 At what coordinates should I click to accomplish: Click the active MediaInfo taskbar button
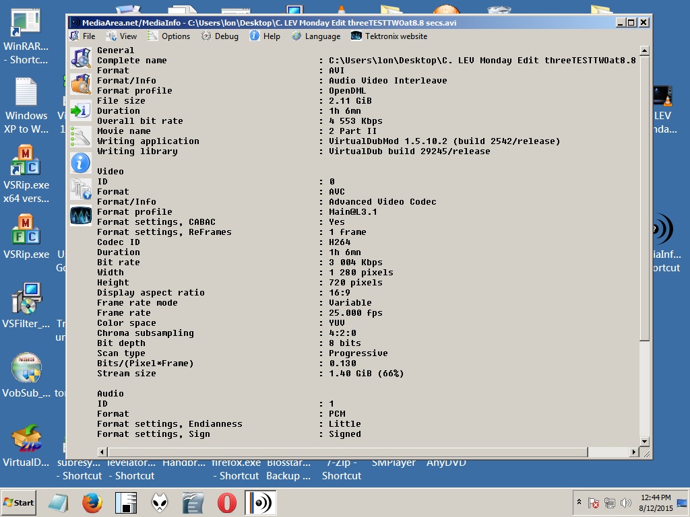(x=261, y=502)
